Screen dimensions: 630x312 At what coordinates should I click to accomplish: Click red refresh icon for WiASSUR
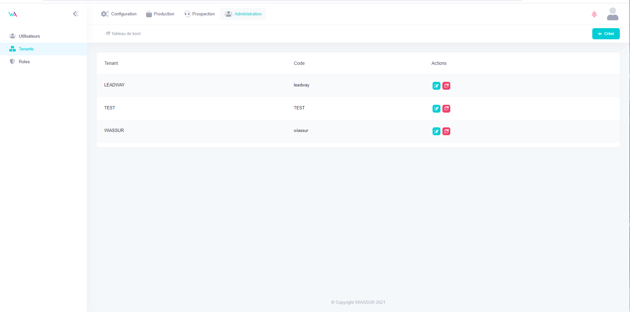446,131
